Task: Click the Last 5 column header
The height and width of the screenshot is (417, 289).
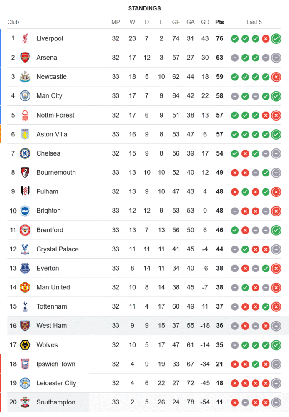Action: (x=254, y=22)
